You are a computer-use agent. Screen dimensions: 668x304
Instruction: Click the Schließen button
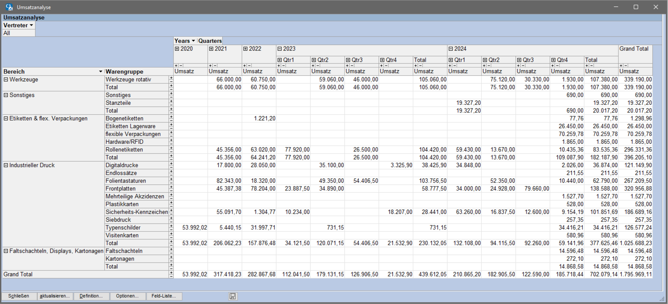[x=19, y=296]
